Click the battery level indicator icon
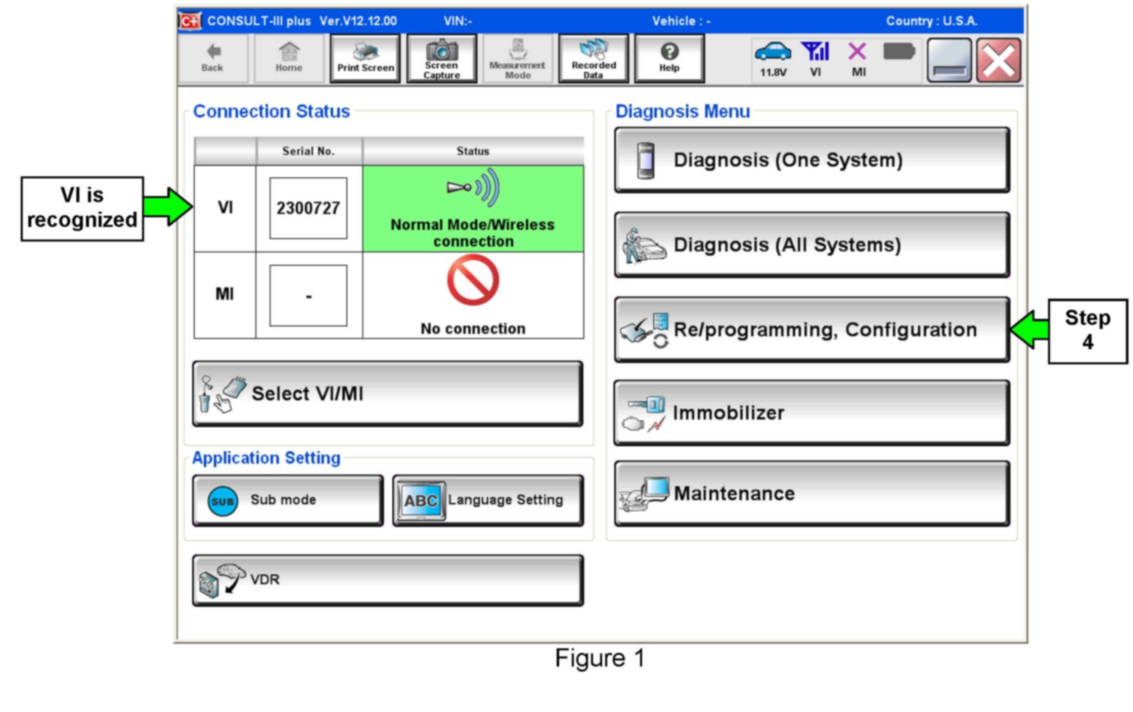 click(898, 52)
